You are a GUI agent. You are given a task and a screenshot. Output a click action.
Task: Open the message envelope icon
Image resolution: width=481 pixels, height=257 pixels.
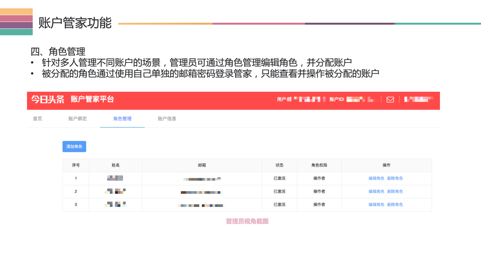(x=390, y=100)
